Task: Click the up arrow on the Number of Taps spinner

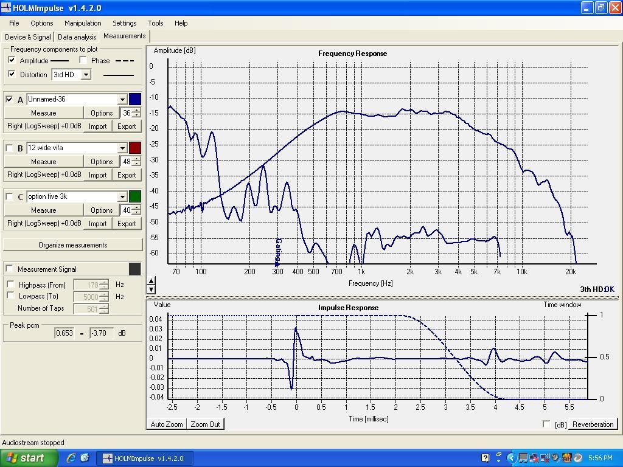Action: (104, 306)
